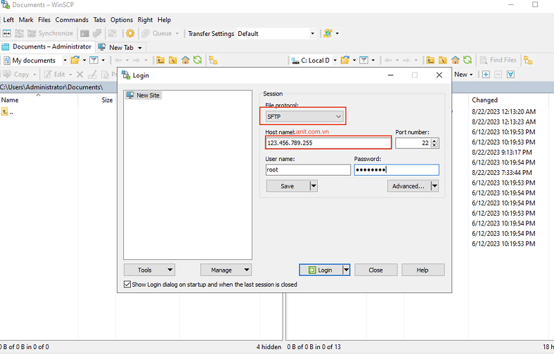Viewport: 554px width, 354px height.
Task: Select New Site in the site list
Action: (143, 95)
